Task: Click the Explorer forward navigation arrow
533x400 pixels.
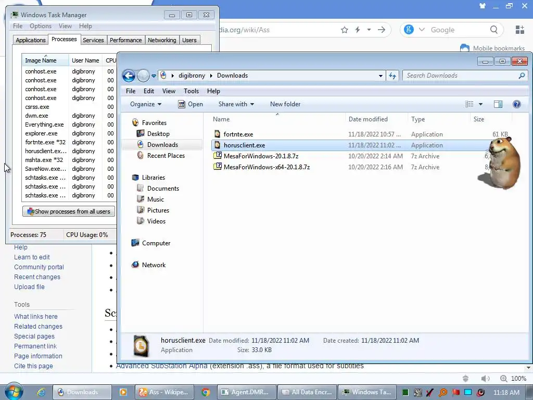Action: pyautogui.click(x=143, y=76)
